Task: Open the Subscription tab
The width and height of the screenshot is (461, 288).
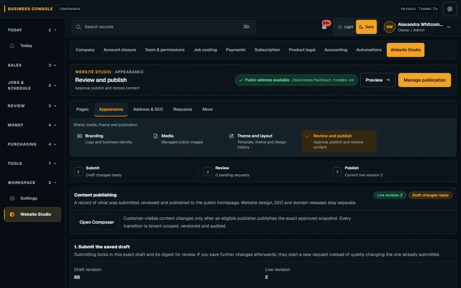Action: [x=267, y=50]
